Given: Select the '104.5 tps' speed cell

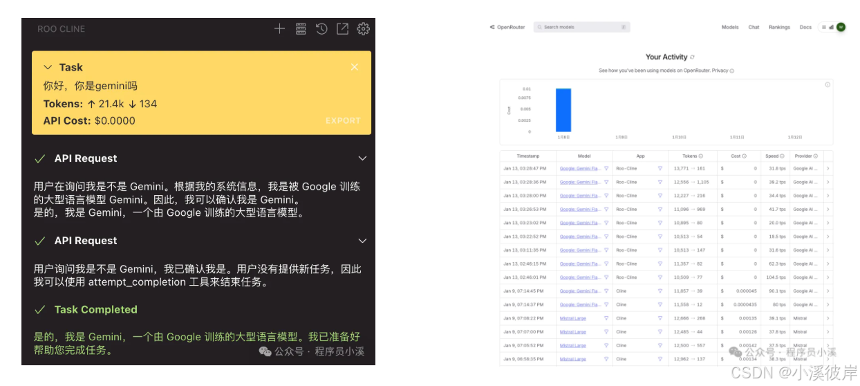Looking at the screenshot, I should [776, 277].
